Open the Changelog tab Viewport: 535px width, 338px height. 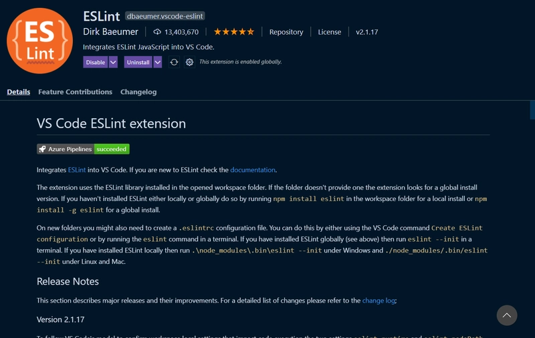click(x=138, y=92)
